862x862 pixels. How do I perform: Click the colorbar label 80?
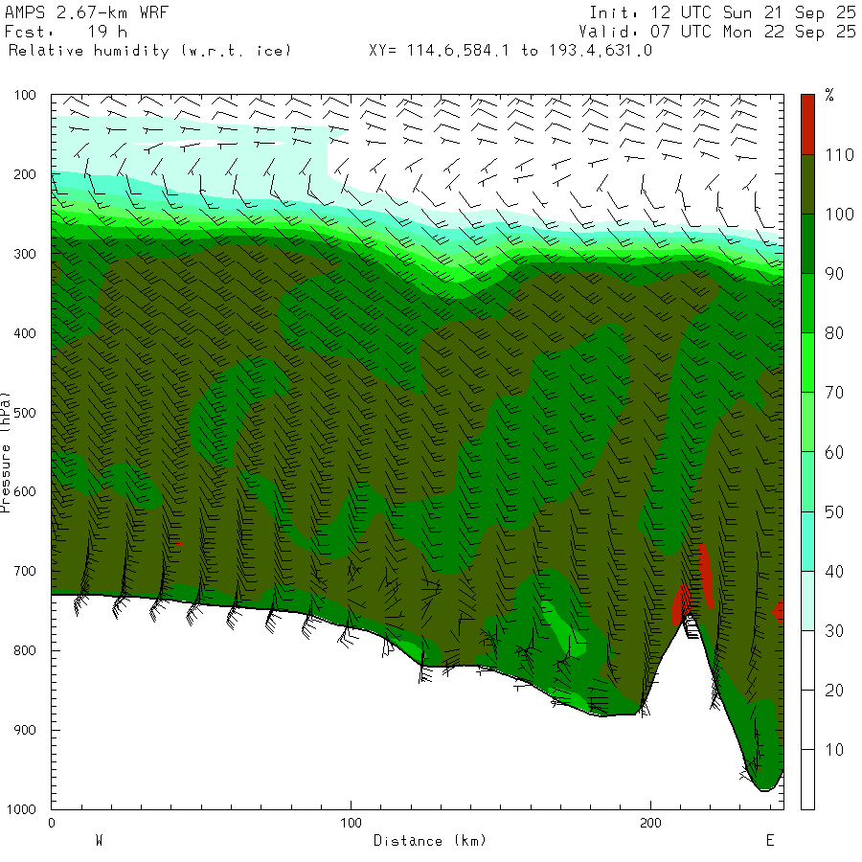(x=834, y=333)
